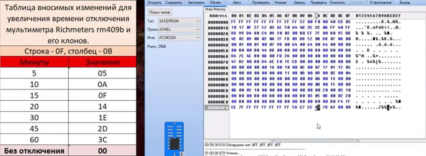Click byte 47 at start of row 00000070
426x156 pixels.
pos(234,62)
